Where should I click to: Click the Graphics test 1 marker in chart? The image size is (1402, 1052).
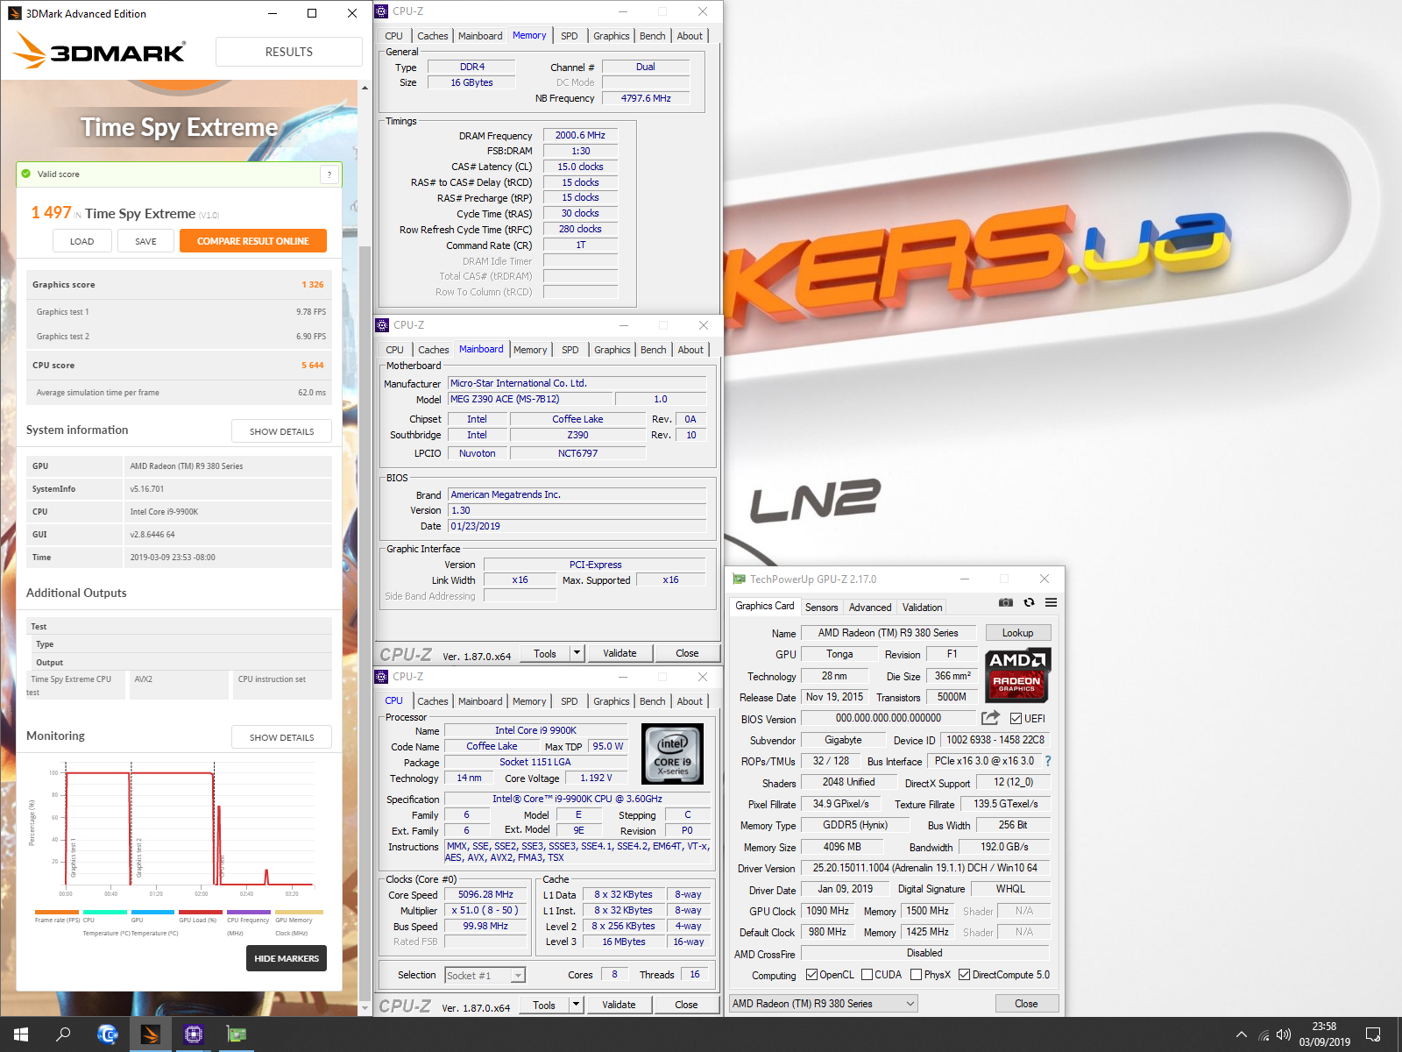tap(74, 857)
